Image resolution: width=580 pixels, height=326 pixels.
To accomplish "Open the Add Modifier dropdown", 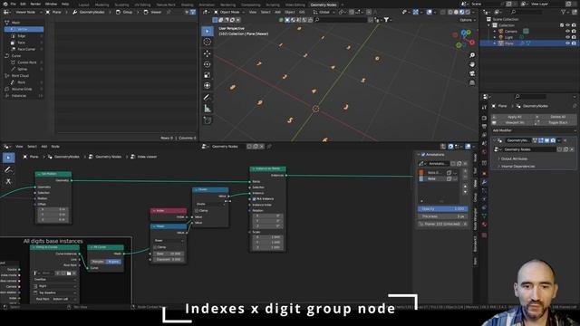I will (534, 130).
